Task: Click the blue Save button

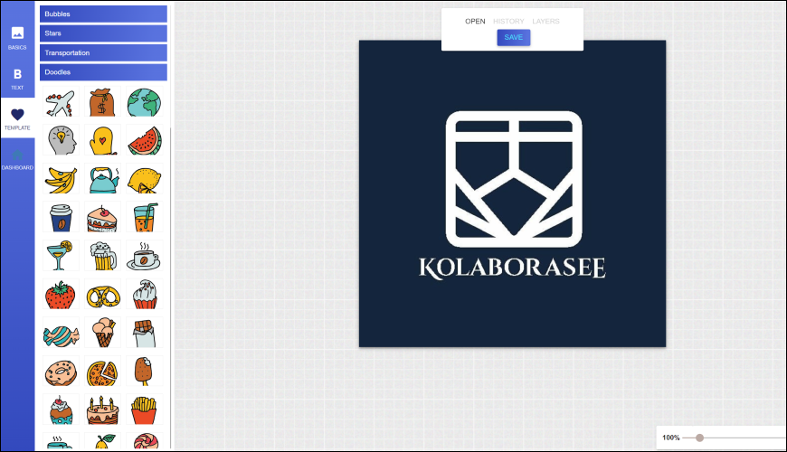Action: click(x=513, y=37)
